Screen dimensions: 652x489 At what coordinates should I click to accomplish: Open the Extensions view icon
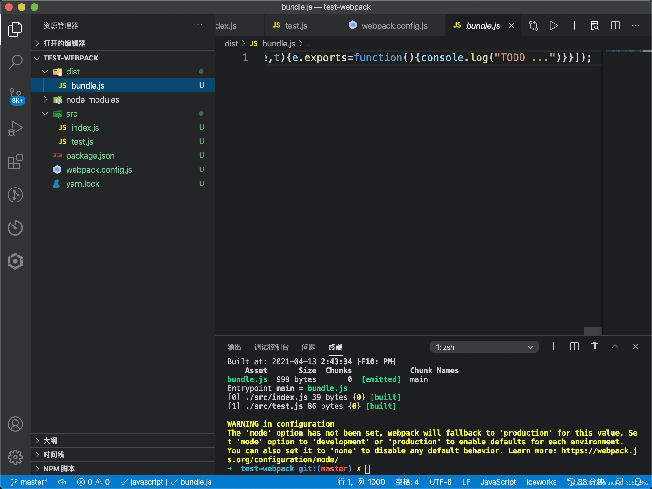coord(15,162)
